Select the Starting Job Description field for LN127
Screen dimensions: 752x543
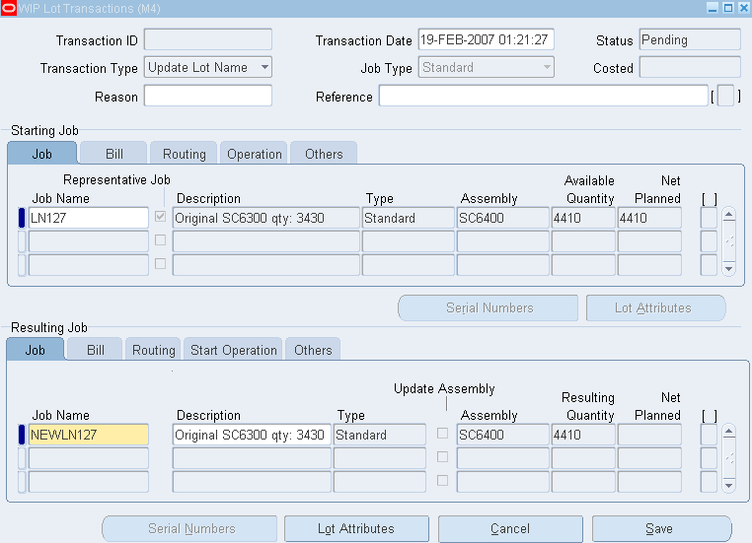pyautogui.click(x=266, y=218)
